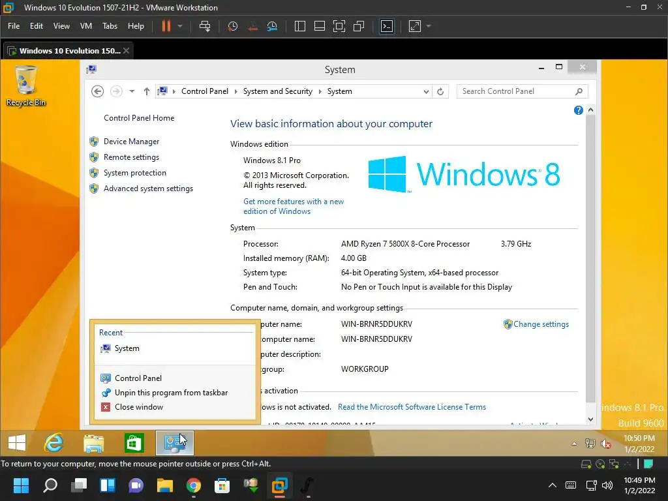668x501 pixels.
Task: Open Google Chrome on host taskbar
Action: pos(193,485)
